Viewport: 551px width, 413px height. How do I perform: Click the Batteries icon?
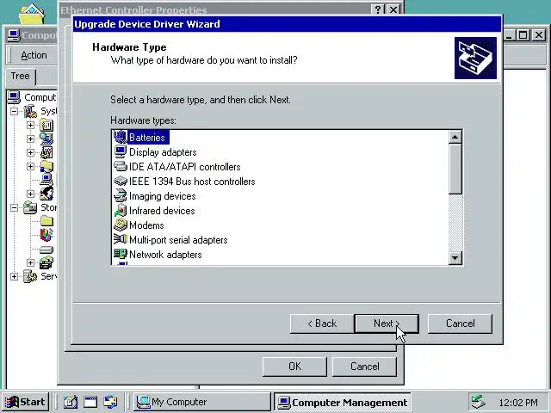click(121, 137)
